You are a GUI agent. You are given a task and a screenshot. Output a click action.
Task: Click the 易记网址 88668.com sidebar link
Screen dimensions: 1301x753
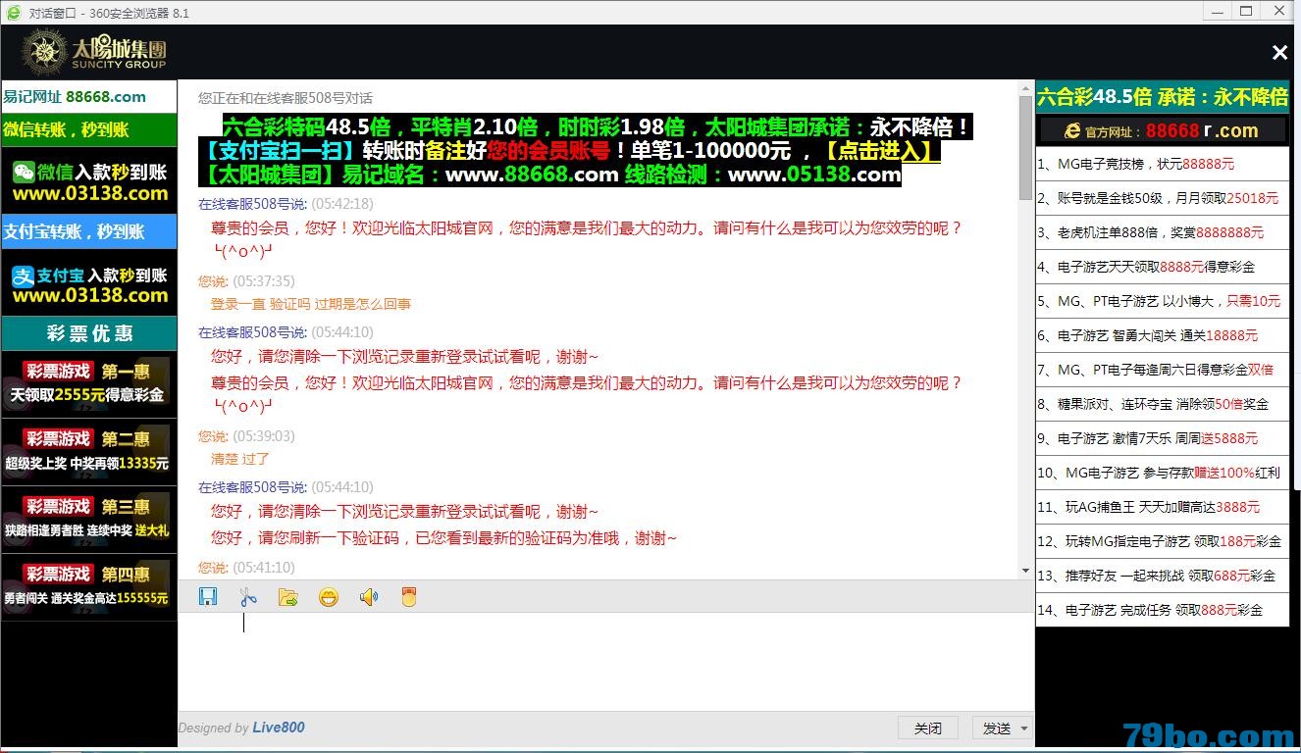click(x=88, y=96)
